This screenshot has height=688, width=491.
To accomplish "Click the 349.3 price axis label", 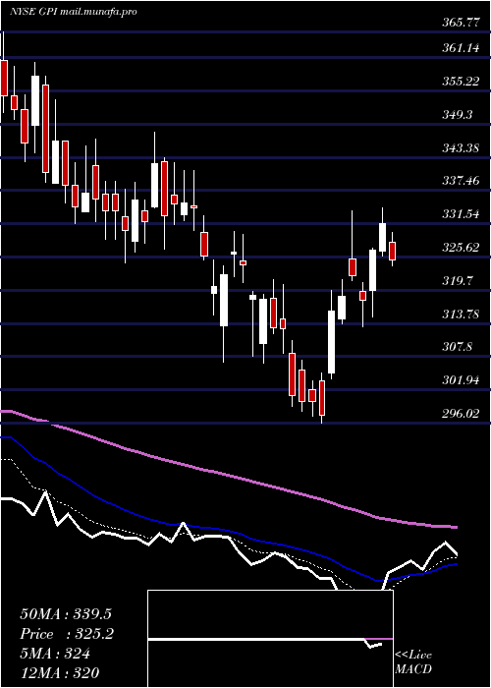I will (x=458, y=115).
